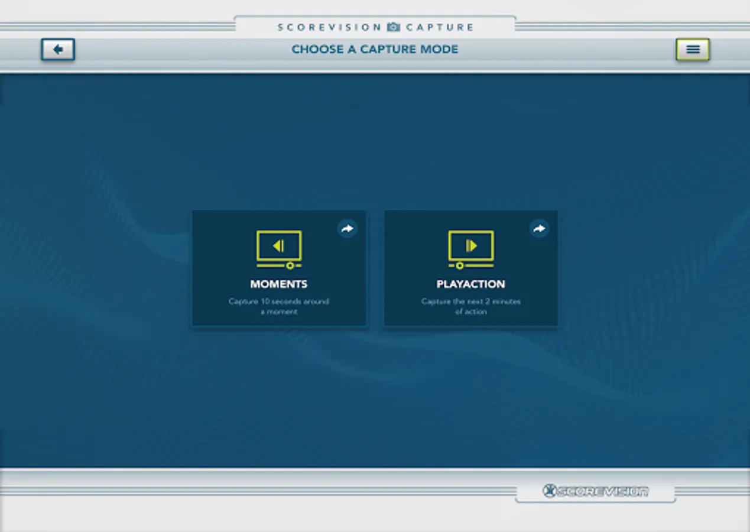The width and height of the screenshot is (750, 532).
Task: Click the ScoreVision logo at bottom
Action: coord(596,491)
